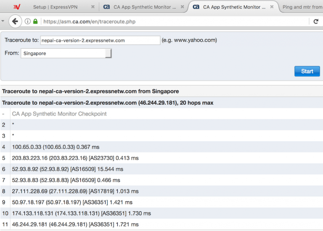Click the Traceroute to hostname input field
The image size is (323, 231).
click(x=100, y=40)
